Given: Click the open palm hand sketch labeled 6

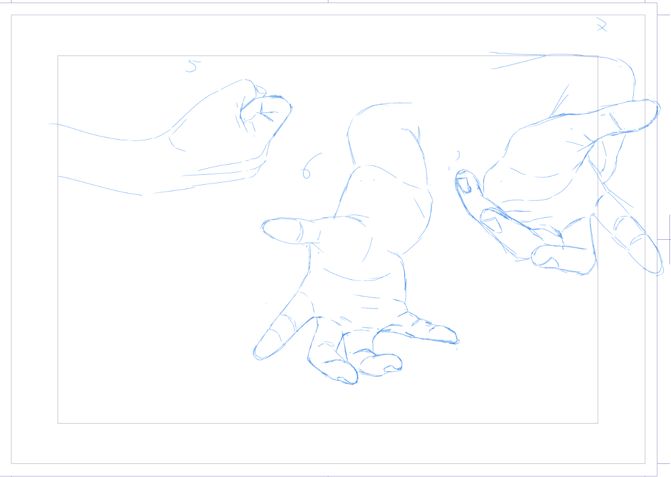Looking at the screenshot, I should (356, 243).
